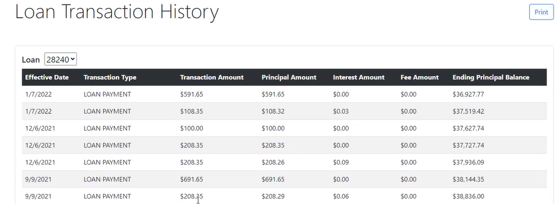Click the $208.26 principal amount cell
This screenshot has height=204, width=557.
pos(273,162)
